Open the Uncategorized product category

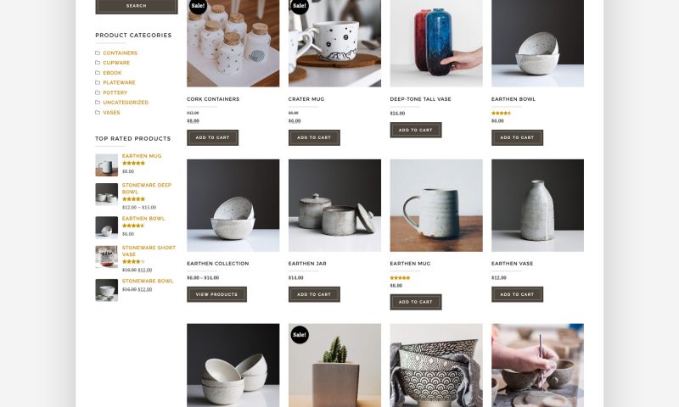(x=126, y=103)
